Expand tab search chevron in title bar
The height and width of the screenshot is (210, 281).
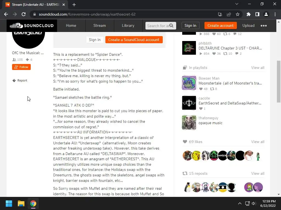237,4
